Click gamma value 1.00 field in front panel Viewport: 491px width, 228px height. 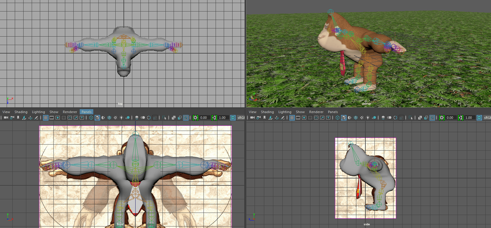click(x=223, y=118)
